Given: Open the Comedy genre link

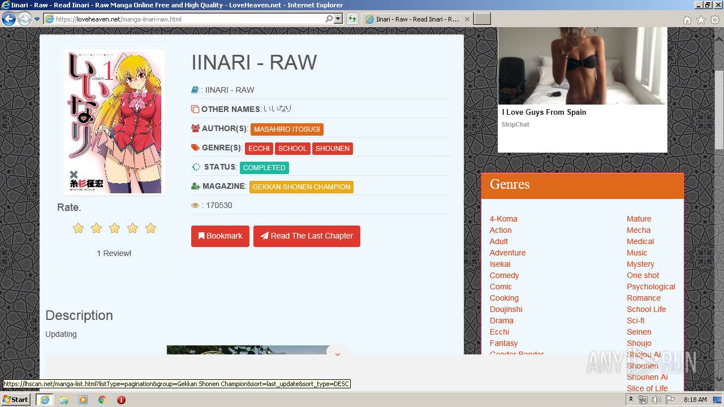Looking at the screenshot, I should point(505,275).
